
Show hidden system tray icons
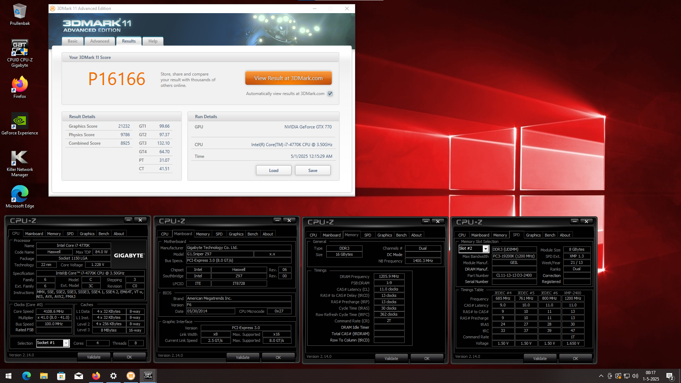pyautogui.click(x=601, y=376)
